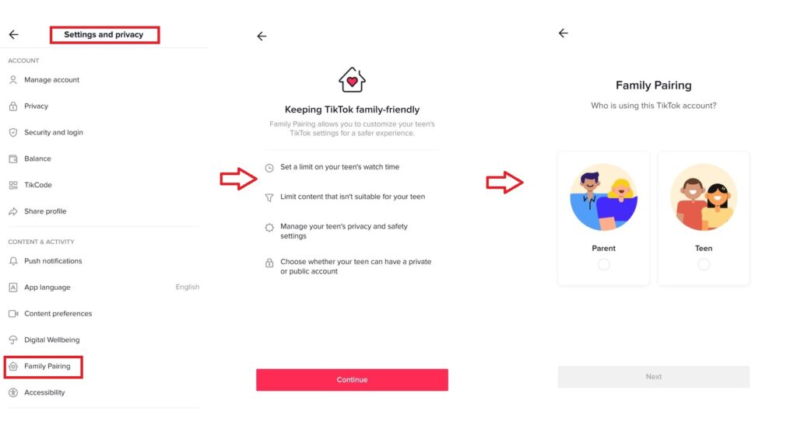Image resolution: width=797 pixels, height=432 pixels.
Task: Open Manage account person icon
Action: [13, 80]
